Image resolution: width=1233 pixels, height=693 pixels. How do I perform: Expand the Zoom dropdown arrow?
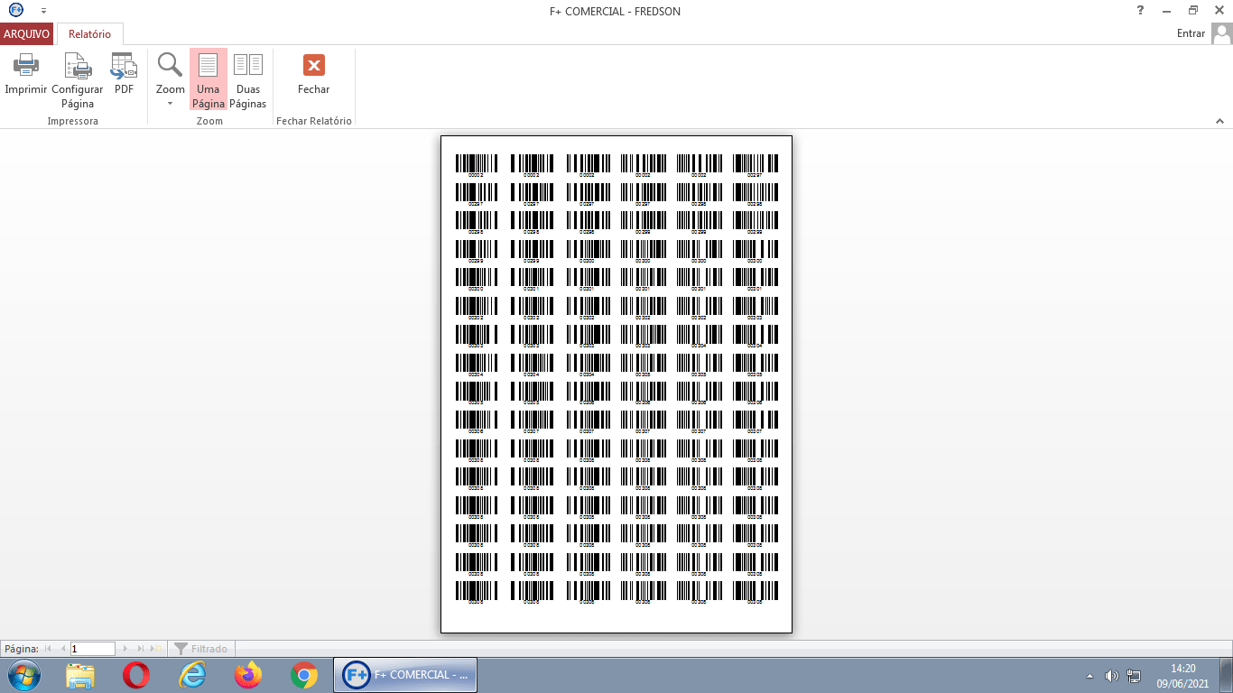coord(170,104)
